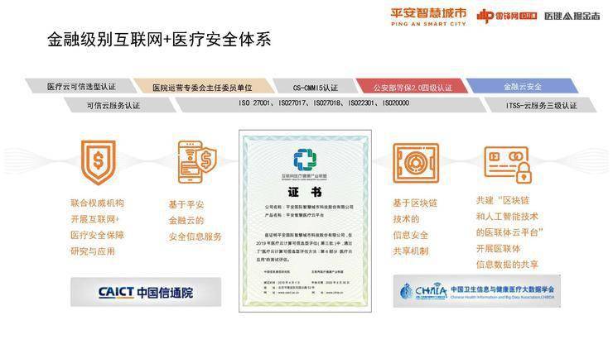Click the text 基于区块链

(x=415, y=203)
